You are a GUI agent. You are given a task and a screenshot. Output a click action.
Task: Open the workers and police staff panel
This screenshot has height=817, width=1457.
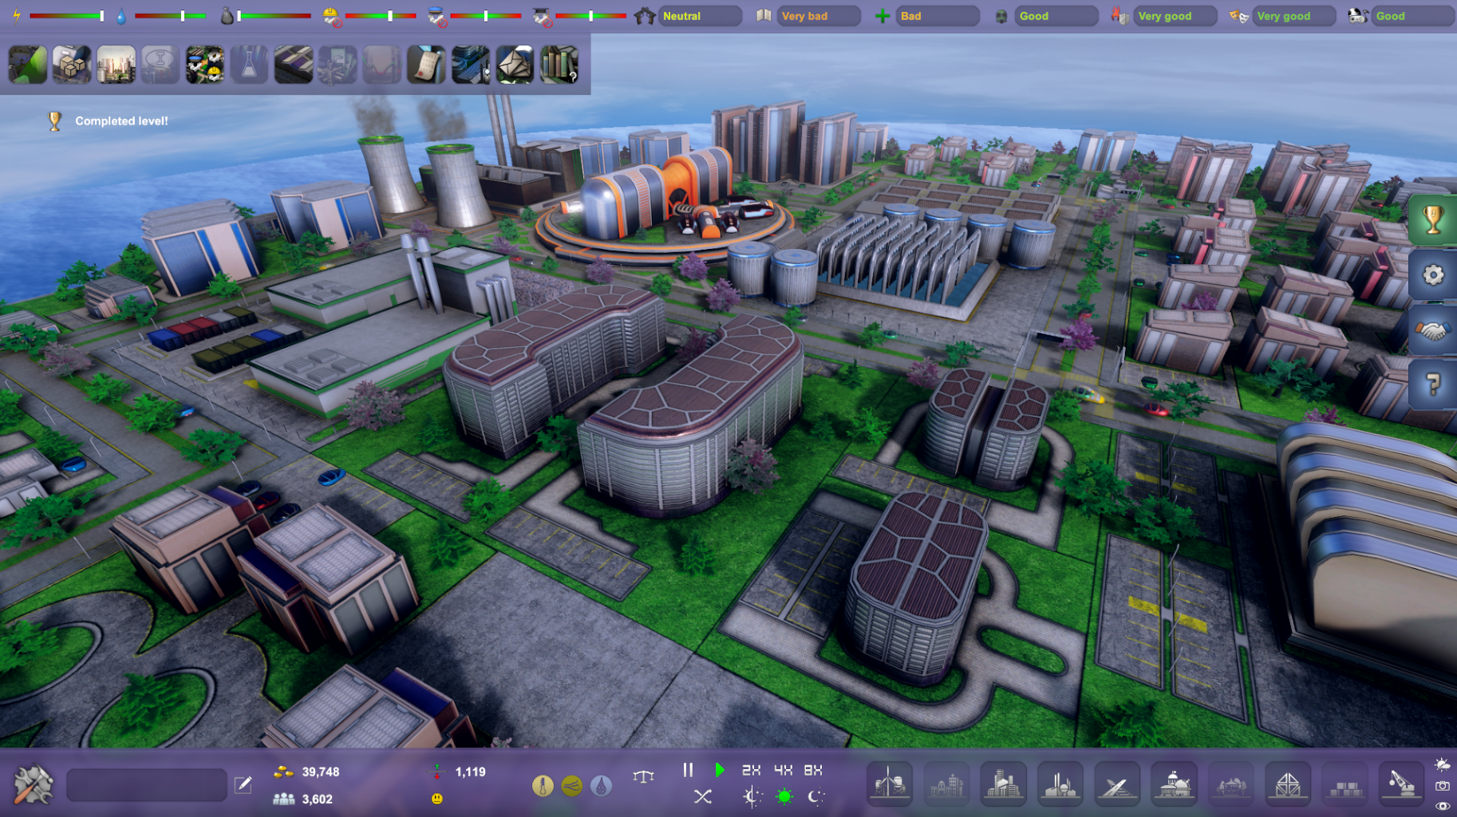[205, 65]
